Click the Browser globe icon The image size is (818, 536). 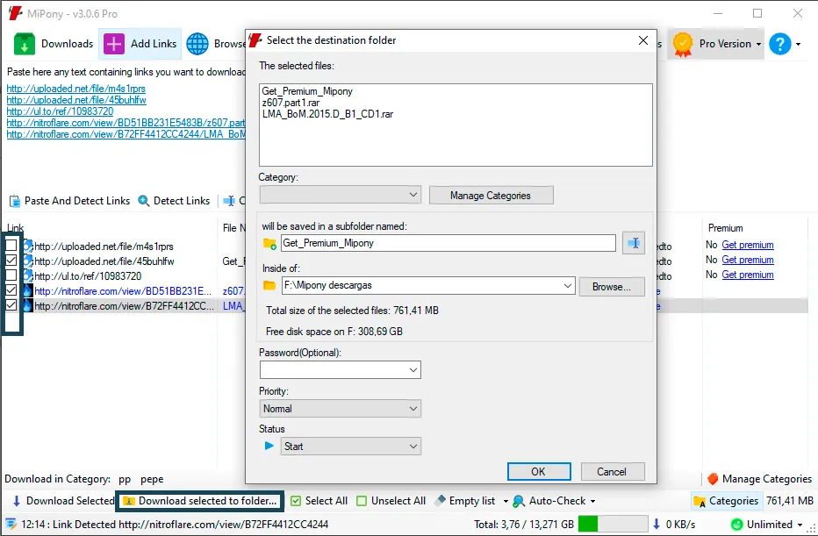[197, 44]
